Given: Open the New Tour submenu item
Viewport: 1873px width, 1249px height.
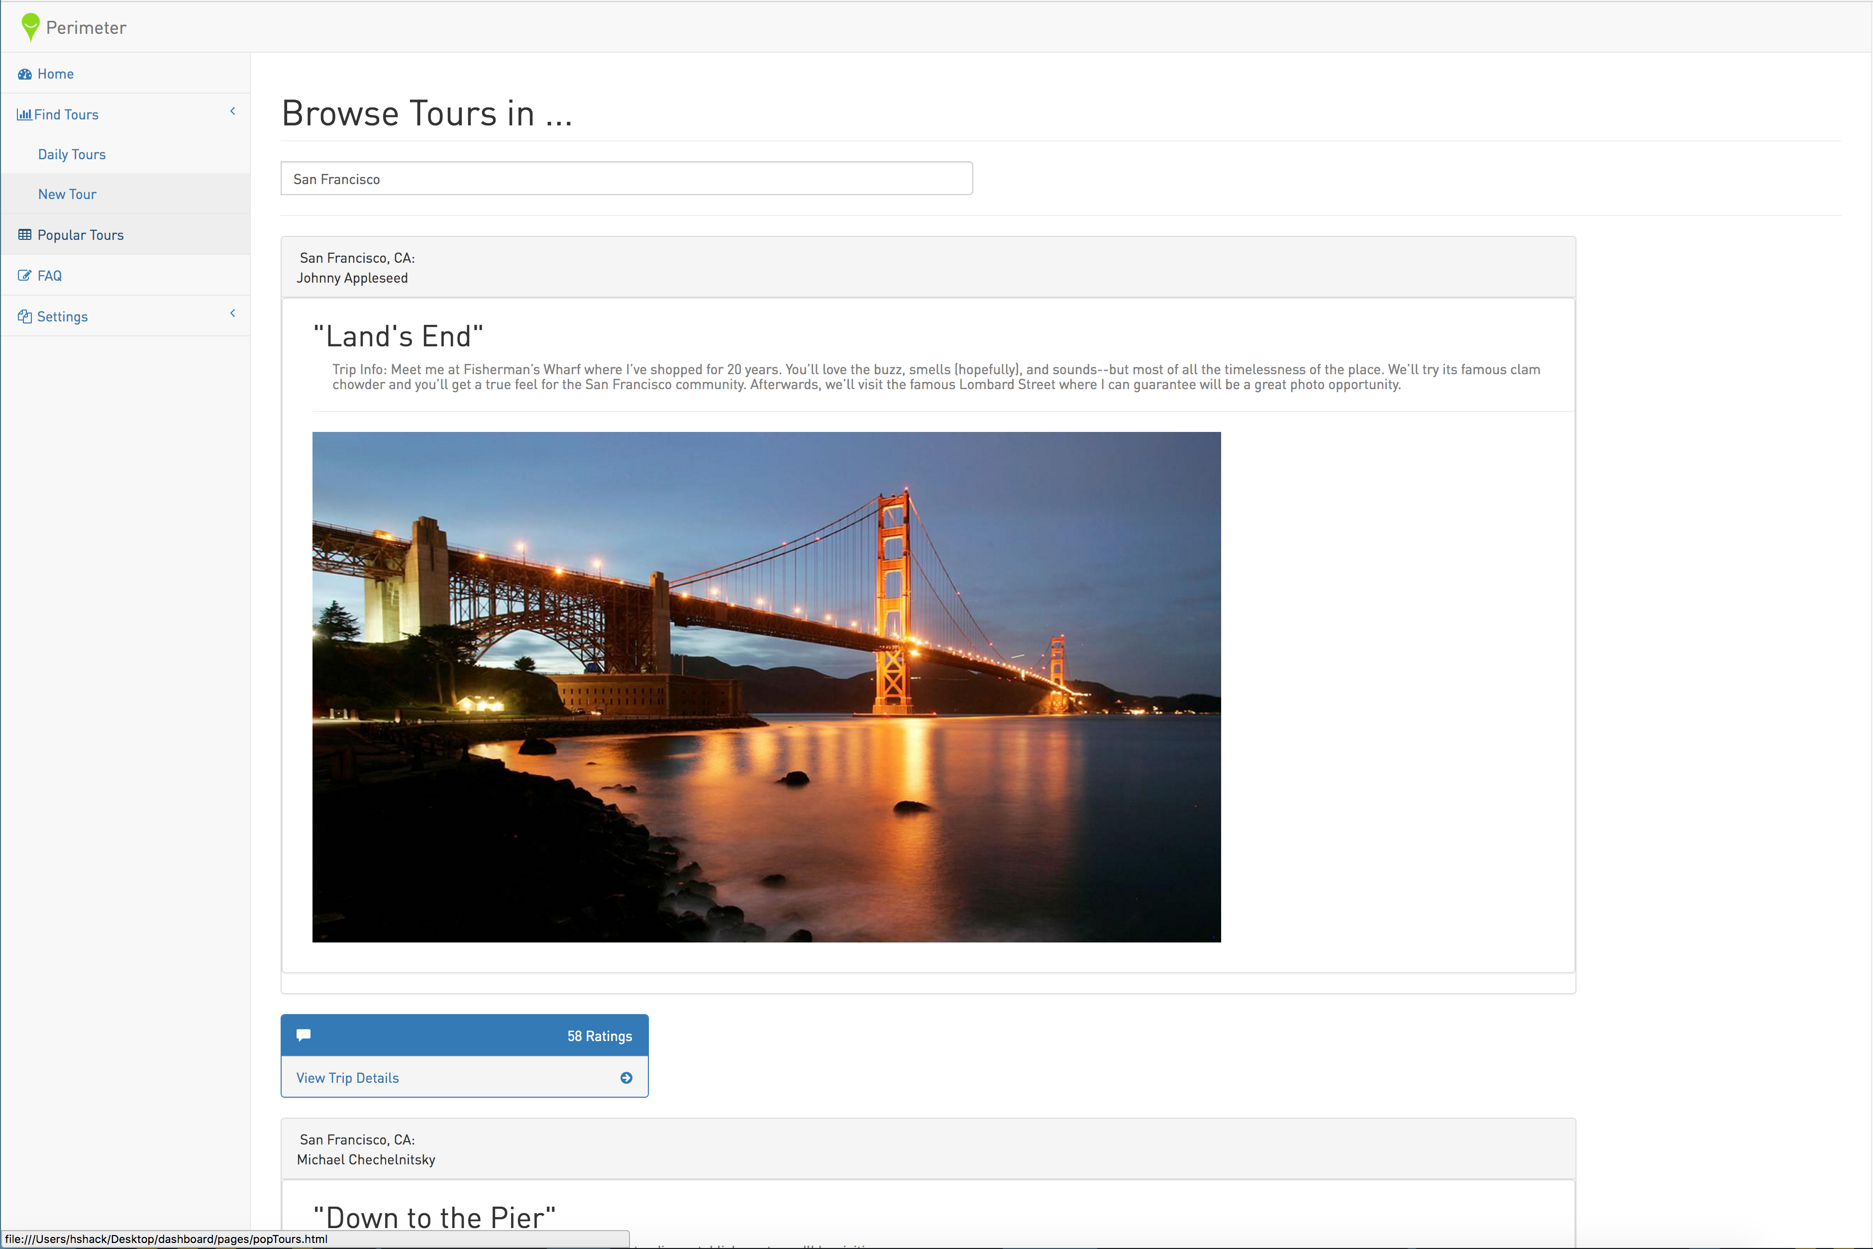Looking at the screenshot, I should (67, 195).
